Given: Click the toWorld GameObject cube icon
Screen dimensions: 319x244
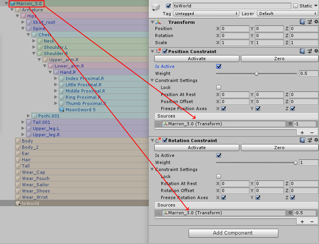Looking at the screenshot, I should (18, 203).
